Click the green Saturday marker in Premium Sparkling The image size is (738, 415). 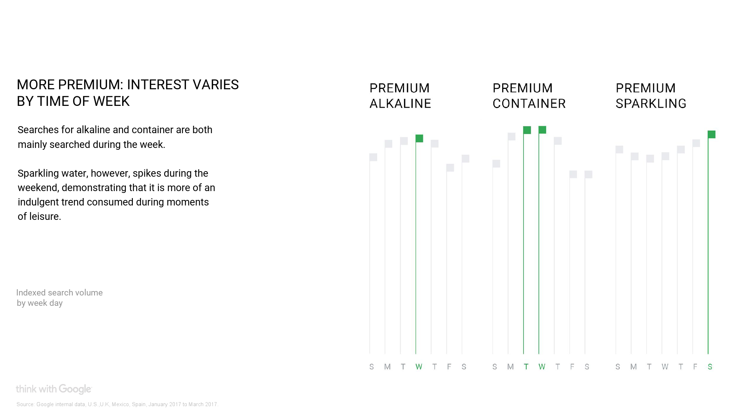tap(711, 134)
